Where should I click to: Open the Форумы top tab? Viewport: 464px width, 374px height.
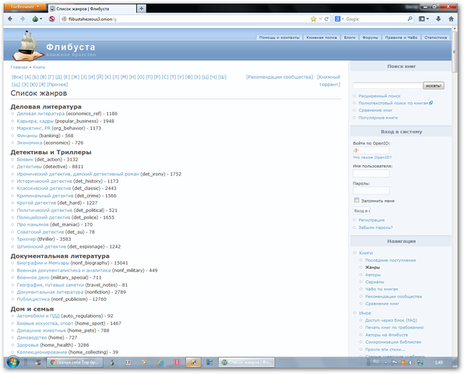371,37
